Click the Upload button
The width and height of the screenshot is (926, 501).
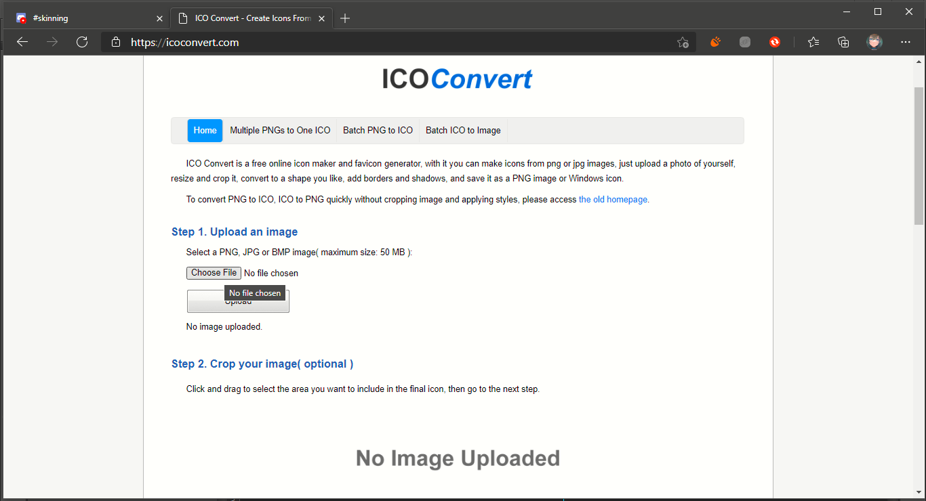[x=238, y=302]
